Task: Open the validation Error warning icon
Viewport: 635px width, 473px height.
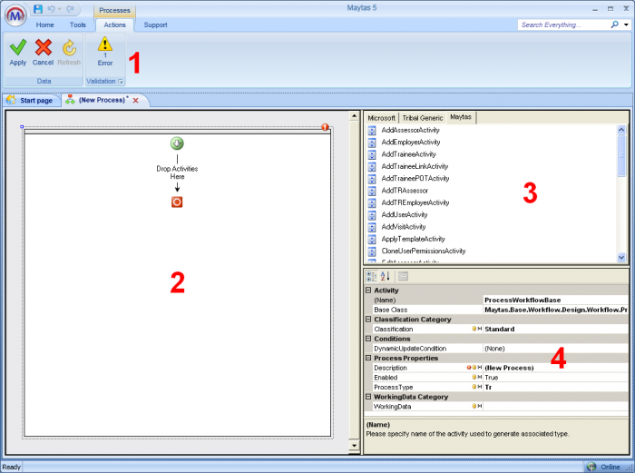Action: [105, 44]
